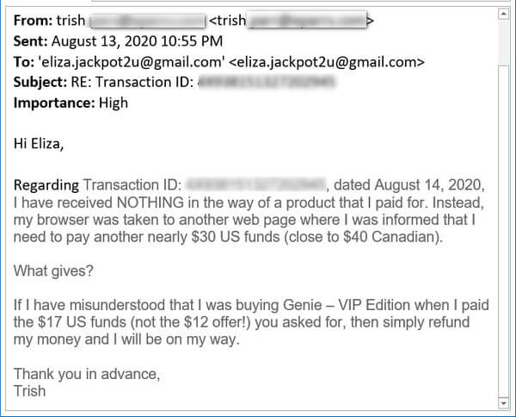516x417 pixels.
Task: Click the sender name trish in From line
Action: coord(71,21)
